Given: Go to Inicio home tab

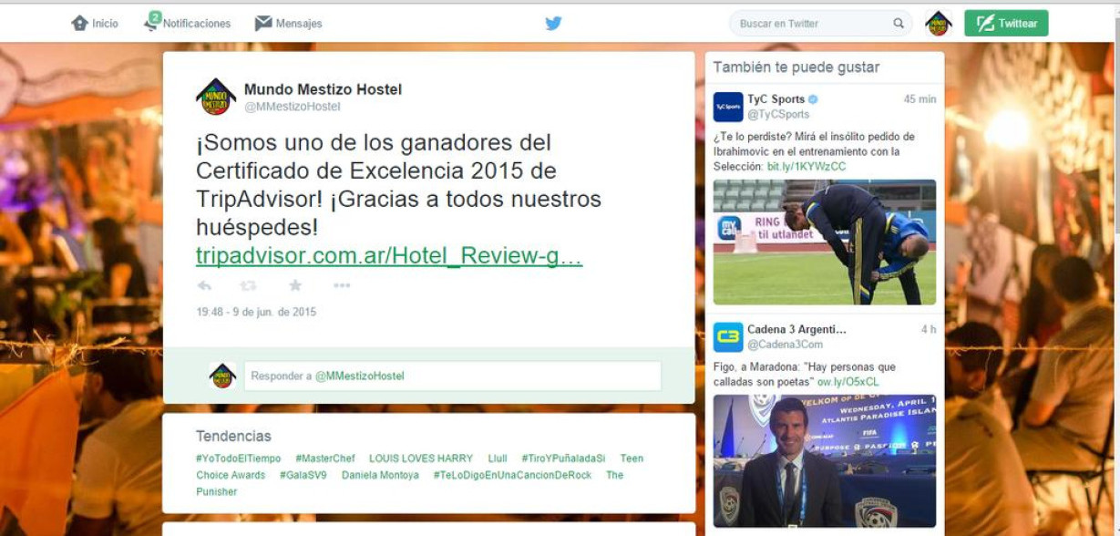Looking at the screenshot, I should [95, 24].
